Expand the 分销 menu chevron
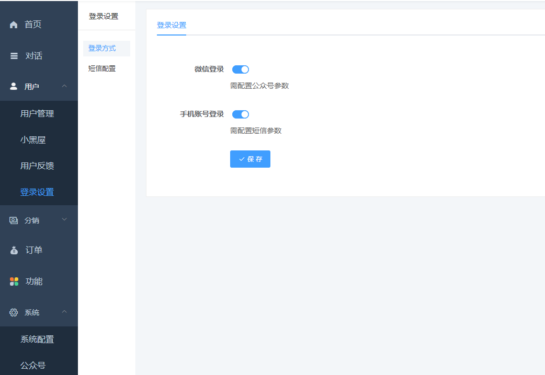 point(64,219)
